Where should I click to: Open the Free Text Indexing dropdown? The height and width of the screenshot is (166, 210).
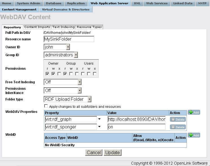coord(63,82)
